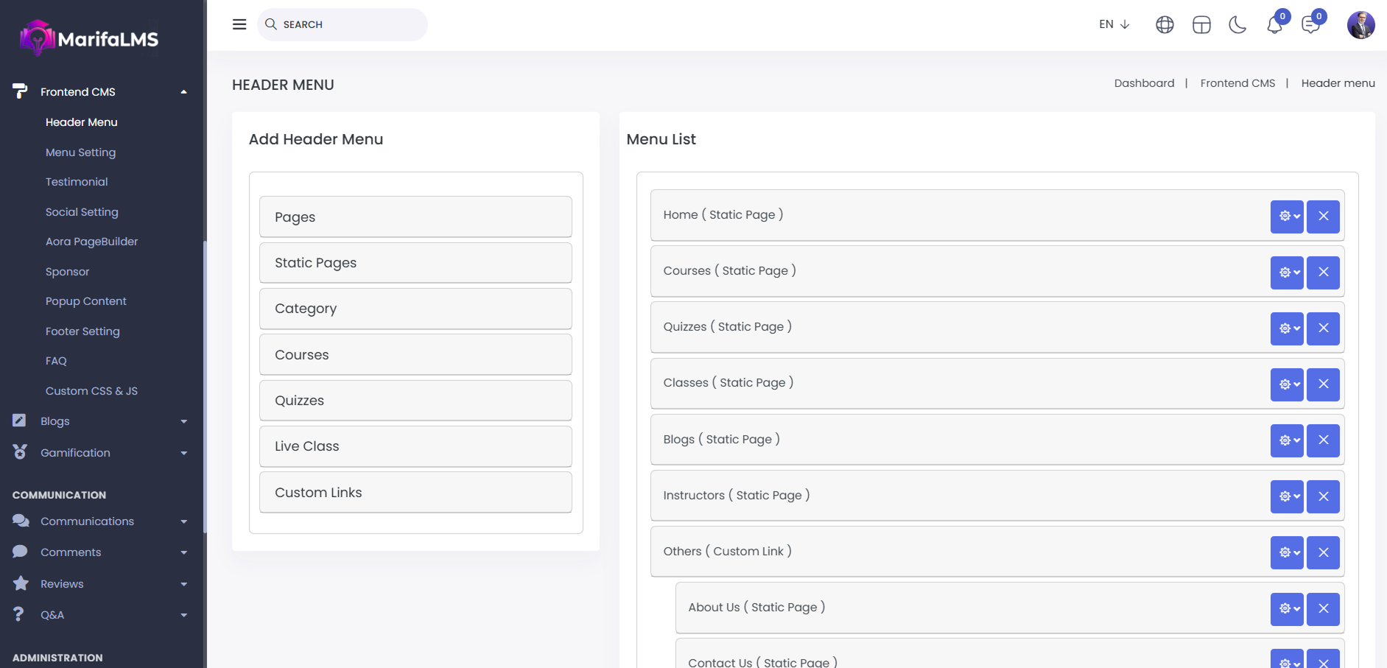Open the notifications bell icon
Image resolution: width=1387 pixels, height=668 pixels.
[1274, 25]
